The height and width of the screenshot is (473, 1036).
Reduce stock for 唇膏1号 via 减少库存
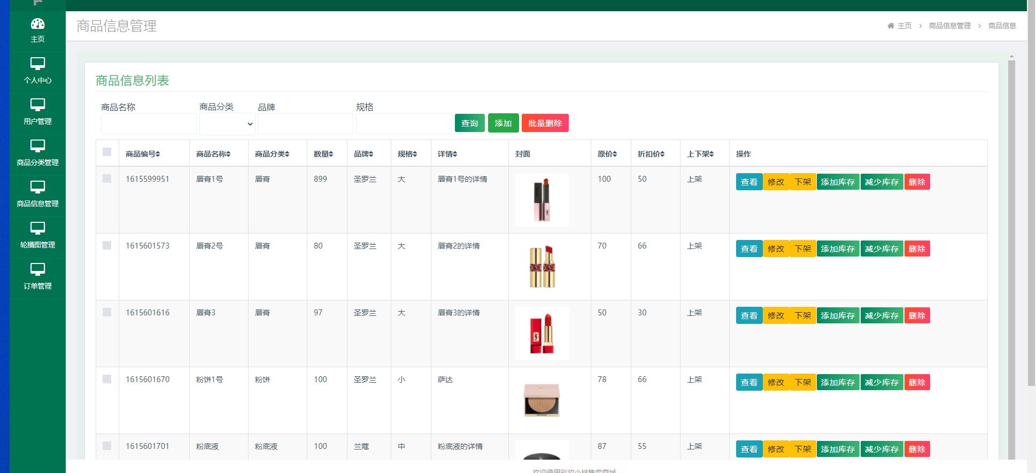click(x=882, y=182)
